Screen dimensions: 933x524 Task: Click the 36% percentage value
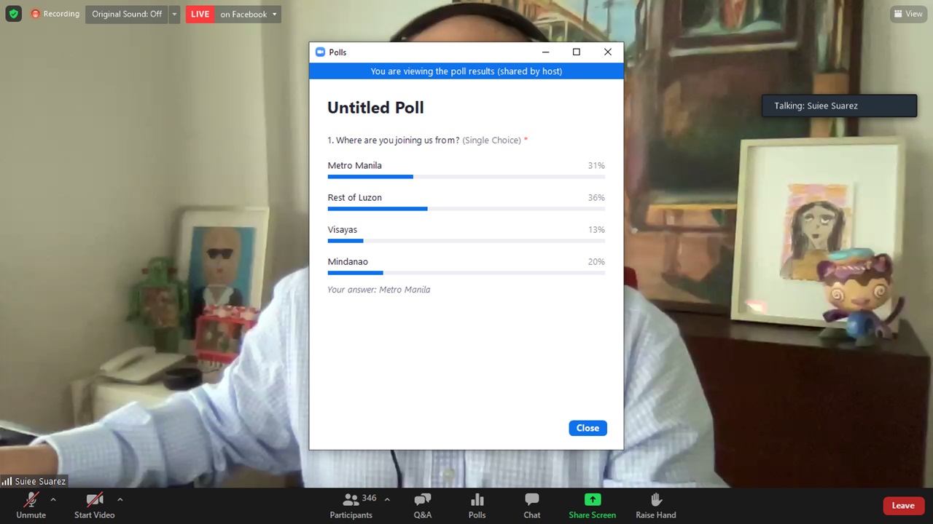(596, 197)
